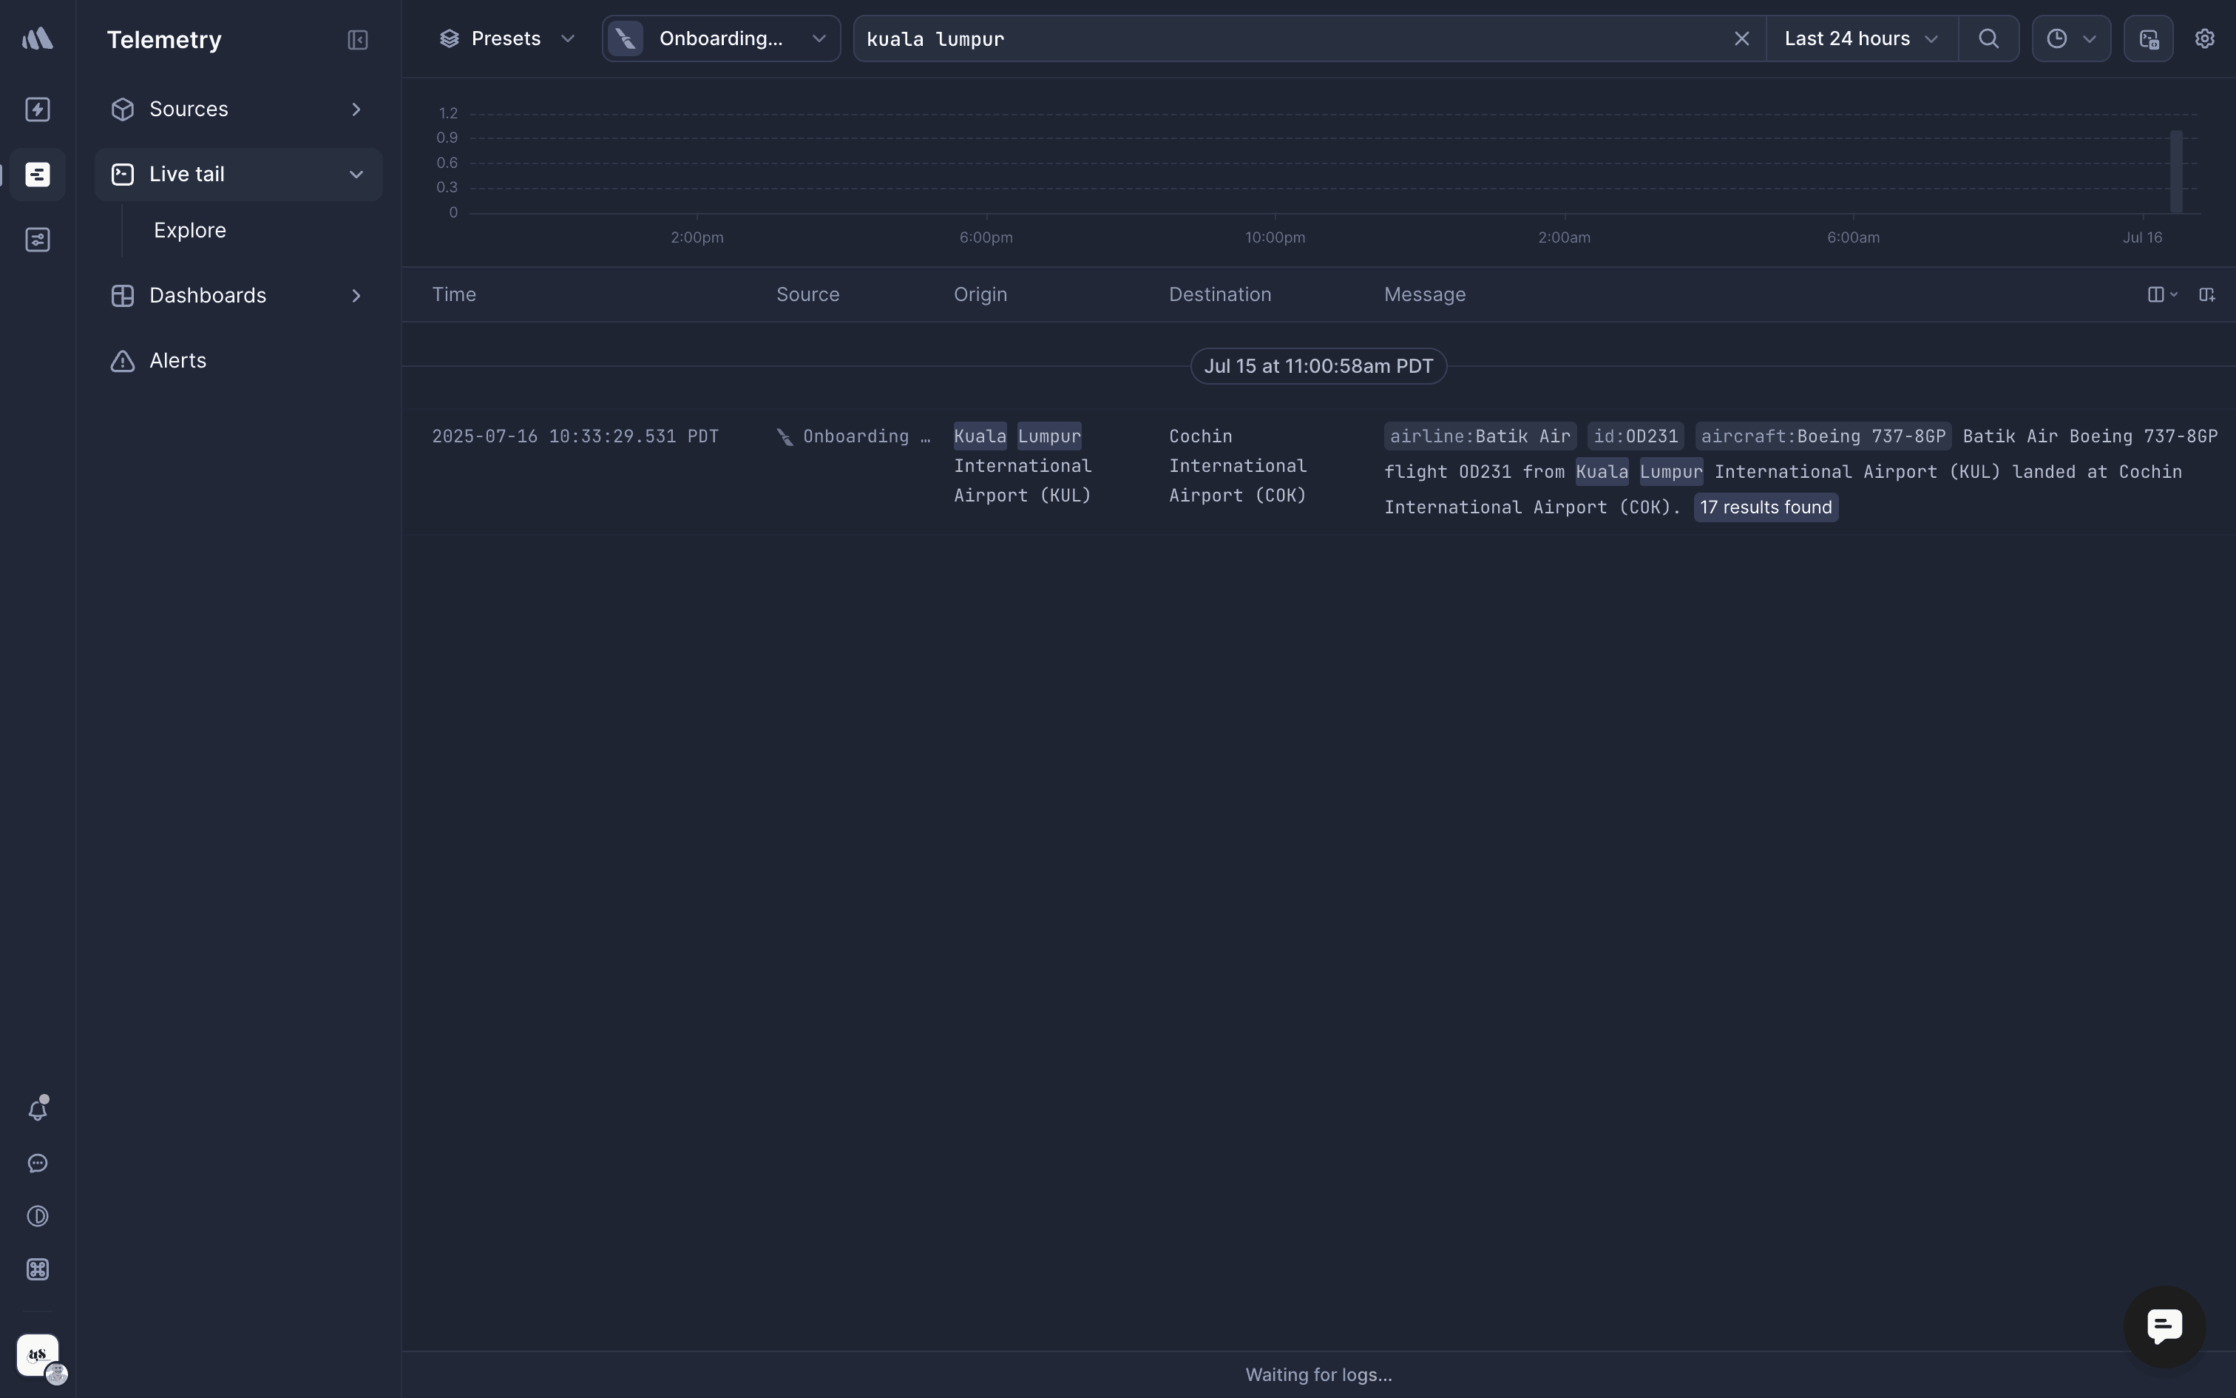
Task: Click the lightning bolt icon in left rail
Action: coord(38,110)
